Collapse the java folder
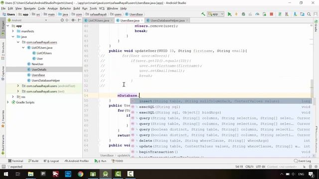This screenshot has height=179, width=319. click(x=13, y=36)
